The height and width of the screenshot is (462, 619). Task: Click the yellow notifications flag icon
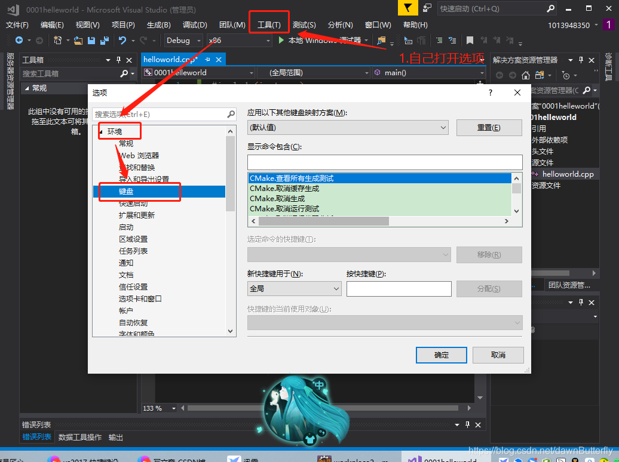click(408, 8)
